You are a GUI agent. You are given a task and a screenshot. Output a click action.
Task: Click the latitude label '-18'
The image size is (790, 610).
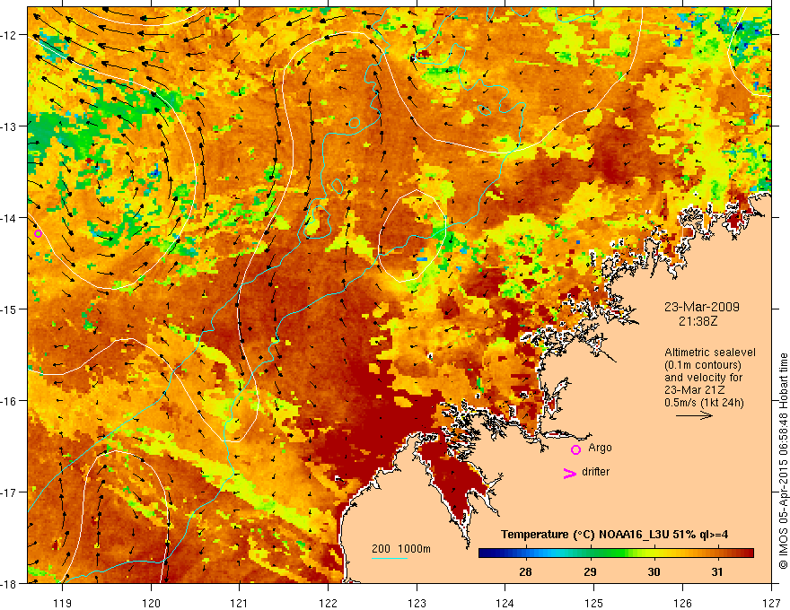(x=10, y=583)
